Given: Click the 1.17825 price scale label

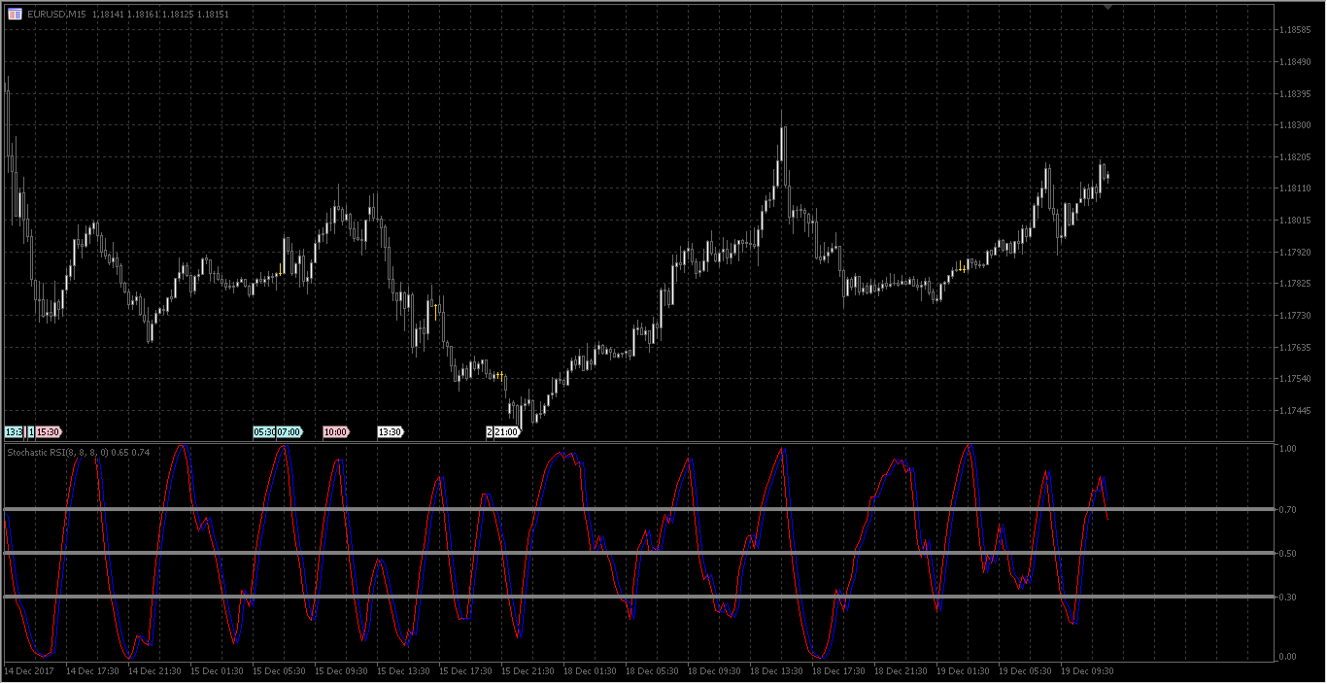Looking at the screenshot, I should pyautogui.click(x=1296, y=284).
